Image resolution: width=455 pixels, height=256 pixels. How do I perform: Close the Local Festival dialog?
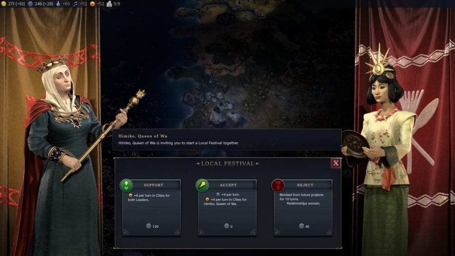pos(336,163)
